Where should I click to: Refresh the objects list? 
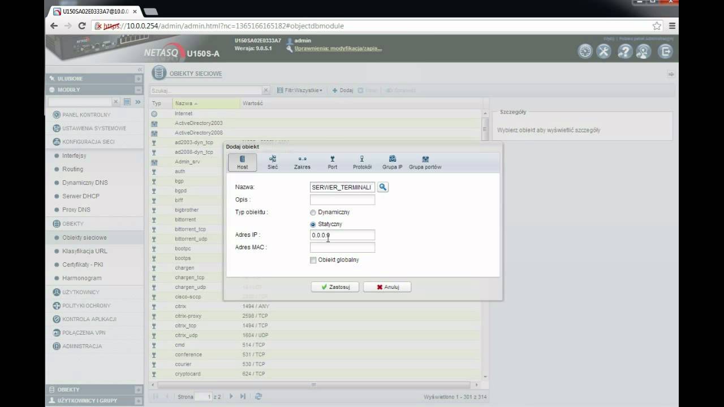click(x=258, y=397)
